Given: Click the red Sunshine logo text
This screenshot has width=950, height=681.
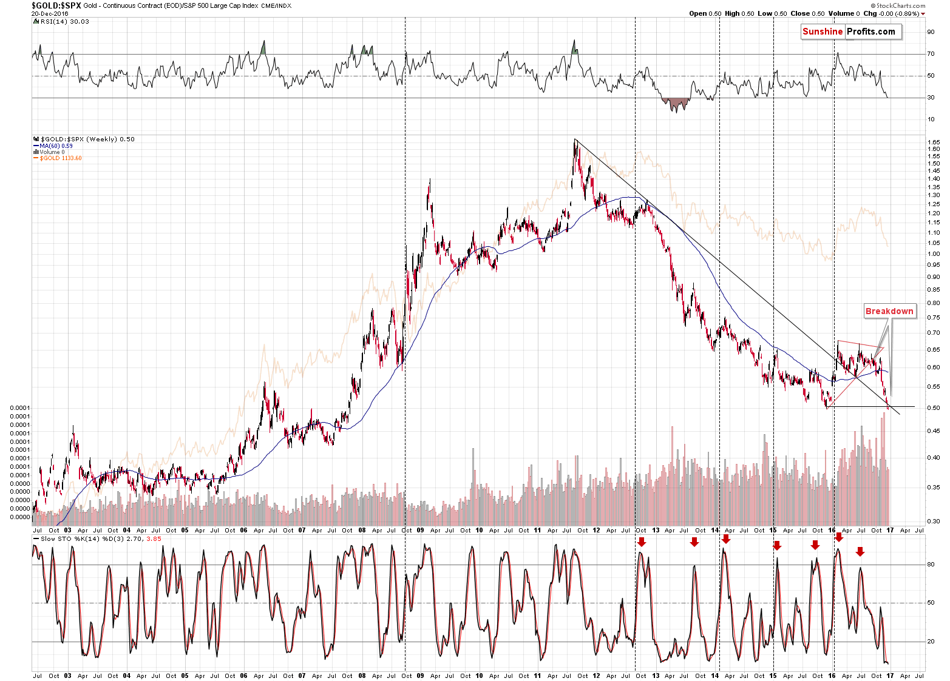Looking at the screenshot, I should click(823, 32).
